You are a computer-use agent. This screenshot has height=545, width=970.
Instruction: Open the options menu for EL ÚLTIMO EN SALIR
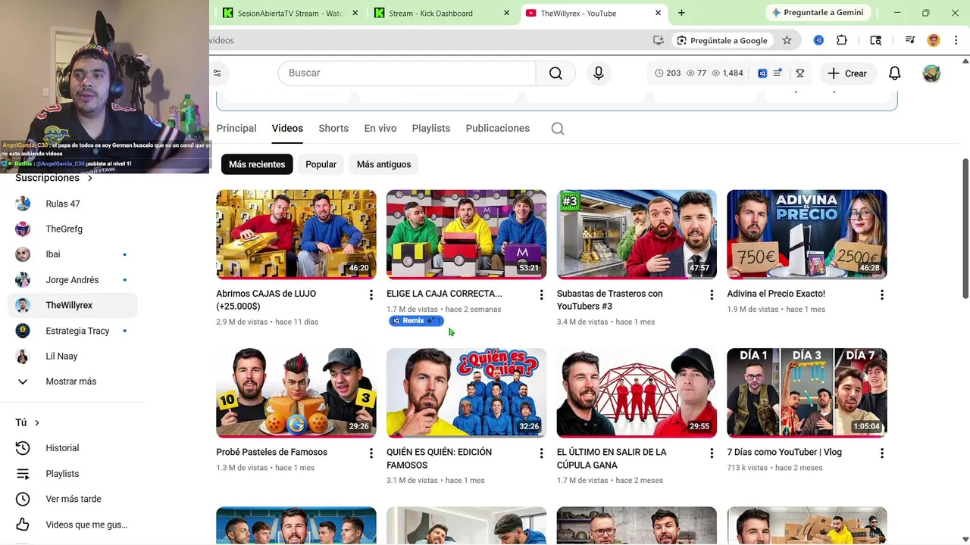coord(711,453)
